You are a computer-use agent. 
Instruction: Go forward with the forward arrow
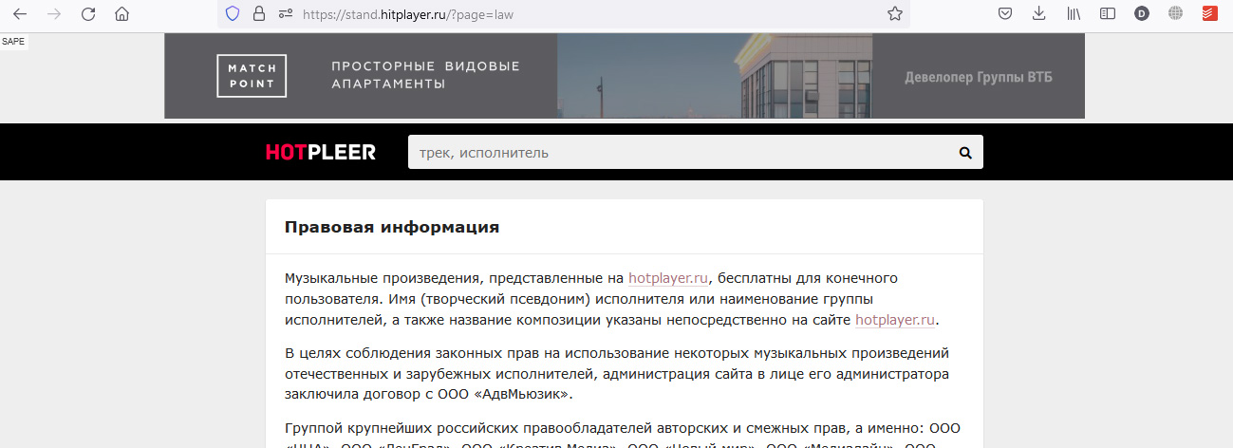coord(54,14)
